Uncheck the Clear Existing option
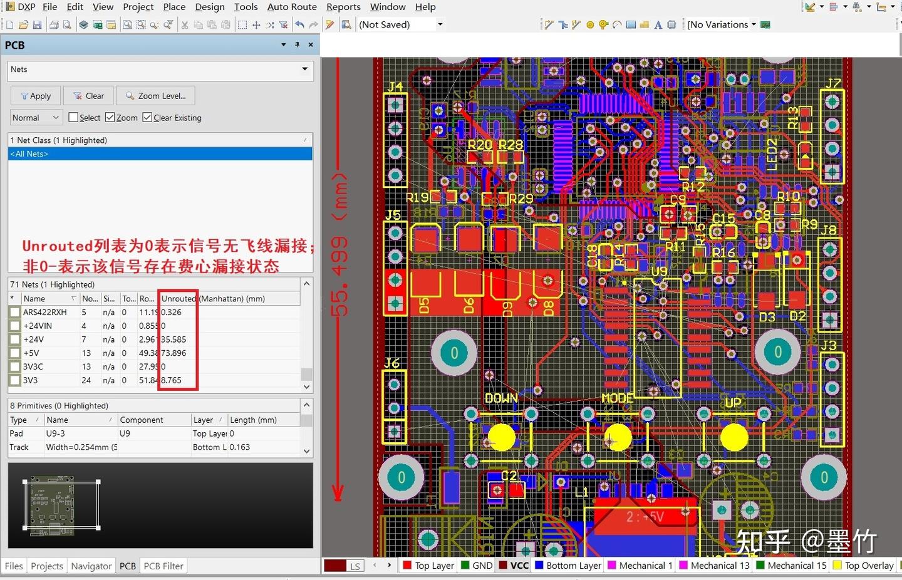This screenshot has height=580, width=902. pyautogui.click(x=147, y=117)
